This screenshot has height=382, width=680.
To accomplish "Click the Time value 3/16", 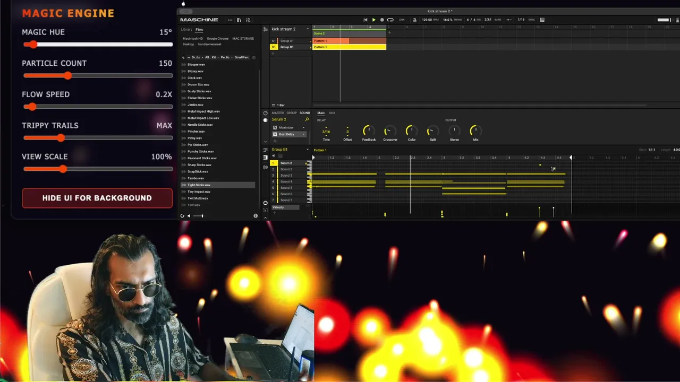I will [x=326, y=132].
